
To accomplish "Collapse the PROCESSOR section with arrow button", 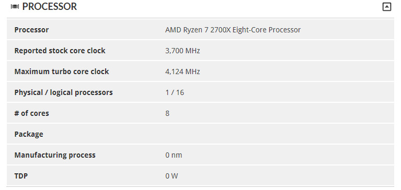I will (387, 7).
